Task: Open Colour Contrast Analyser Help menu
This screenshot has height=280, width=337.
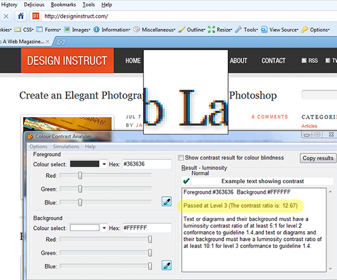Action: point(90,147)
